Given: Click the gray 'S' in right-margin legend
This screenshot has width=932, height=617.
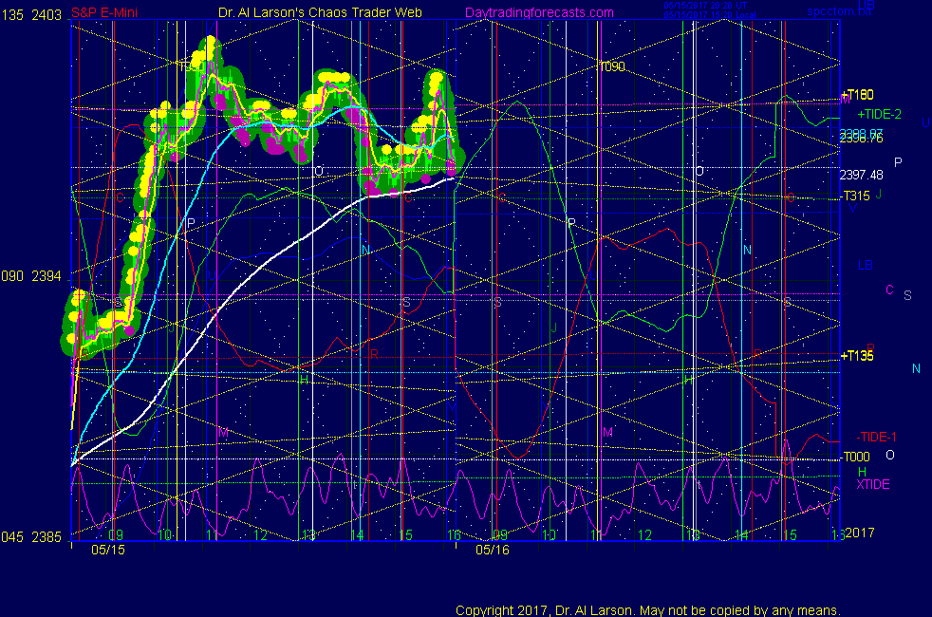Looking at the screenshot, I should tap(907, 295).
